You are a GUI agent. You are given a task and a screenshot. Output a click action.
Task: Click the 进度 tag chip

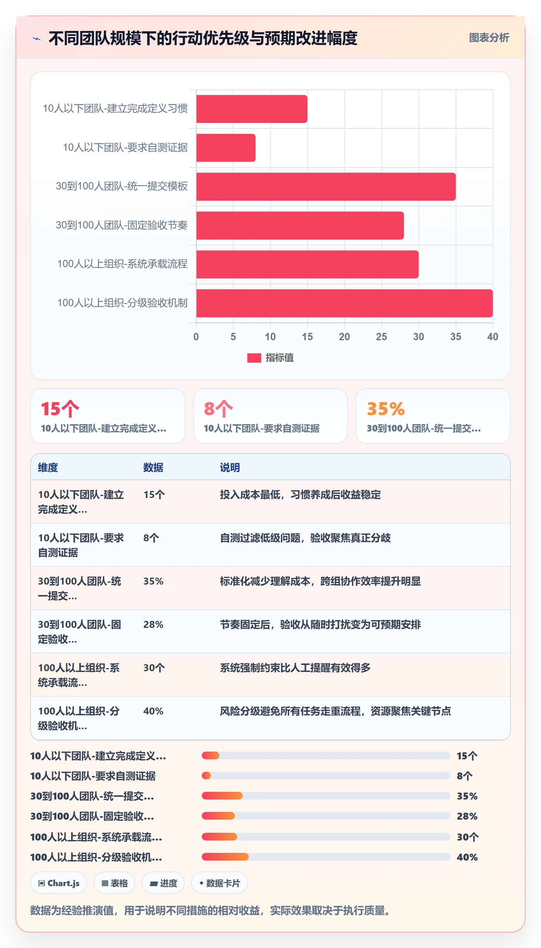click(x=163, y=883)
